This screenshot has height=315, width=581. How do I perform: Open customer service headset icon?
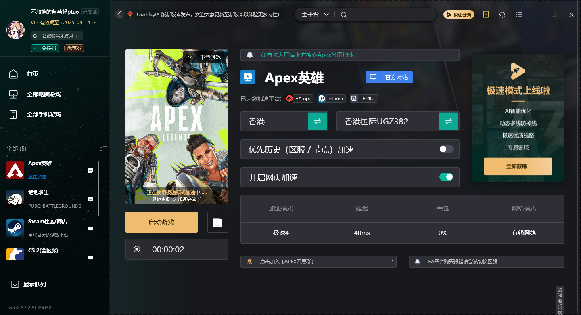tap(502, 15)
